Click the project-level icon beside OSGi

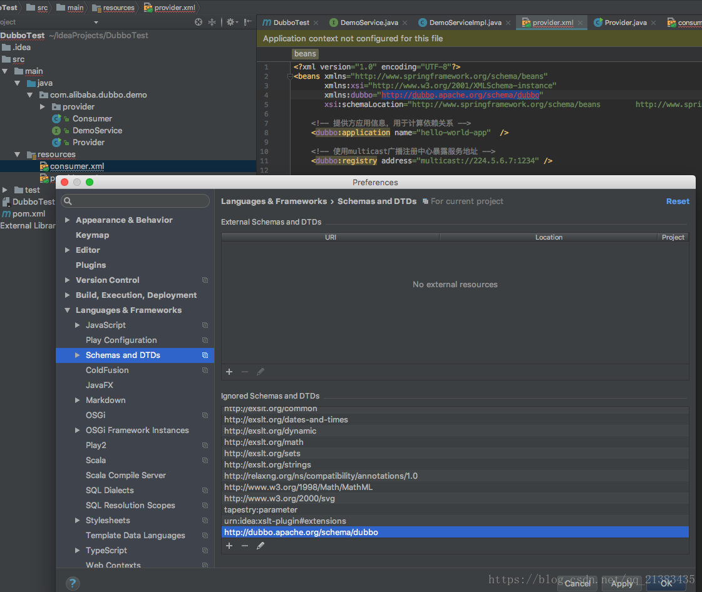[x=205, y=416]
